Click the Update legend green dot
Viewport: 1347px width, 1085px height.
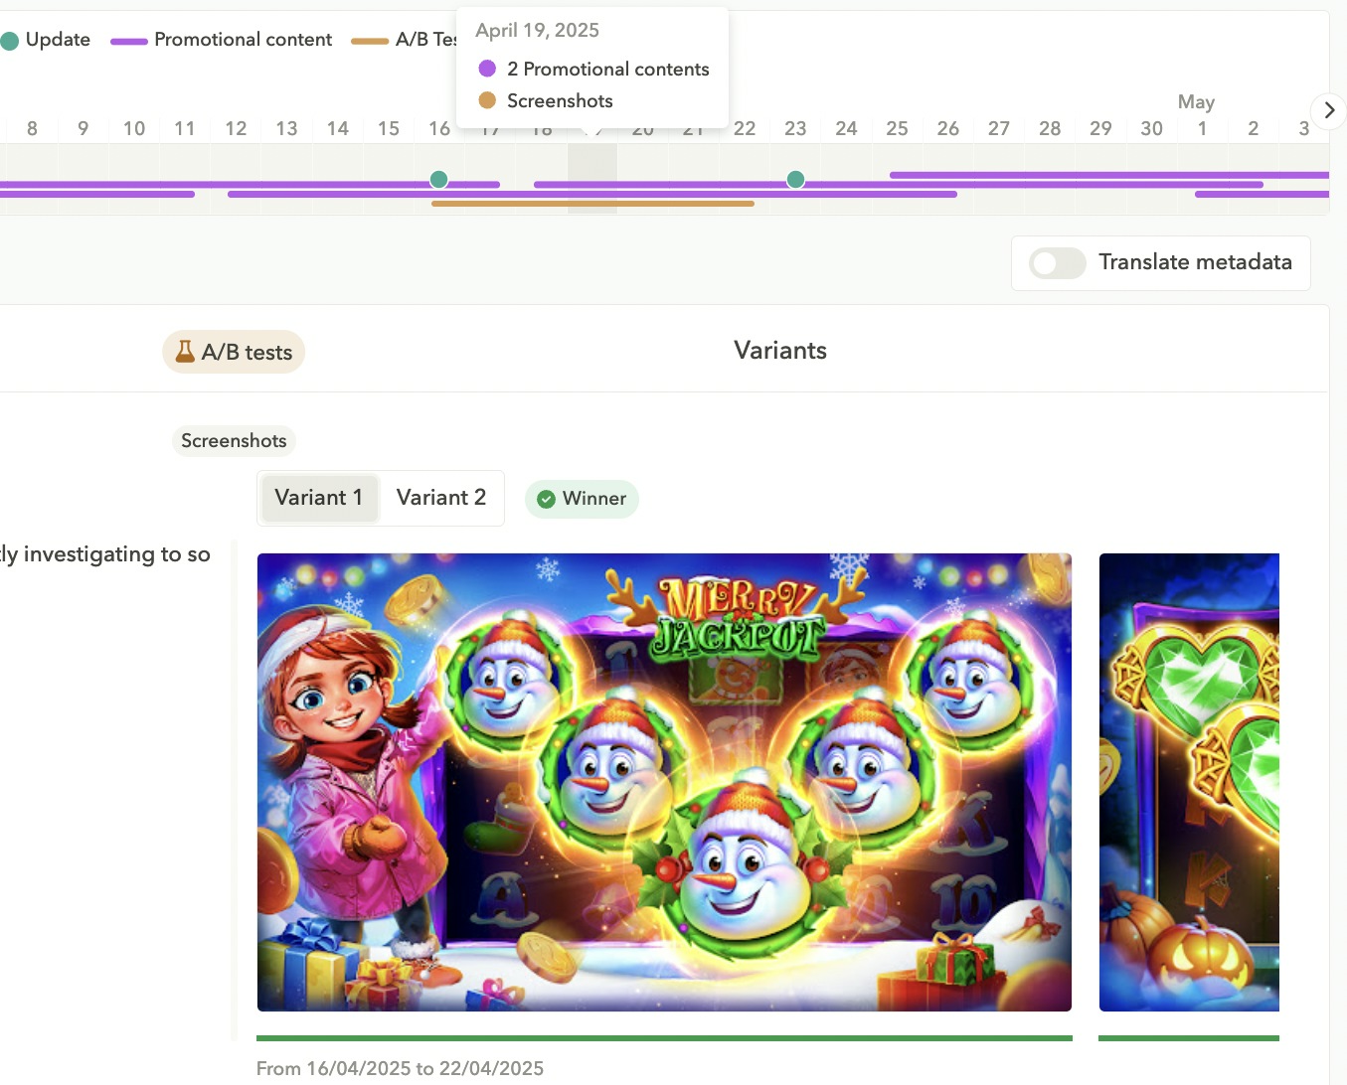tap(10, 41)
